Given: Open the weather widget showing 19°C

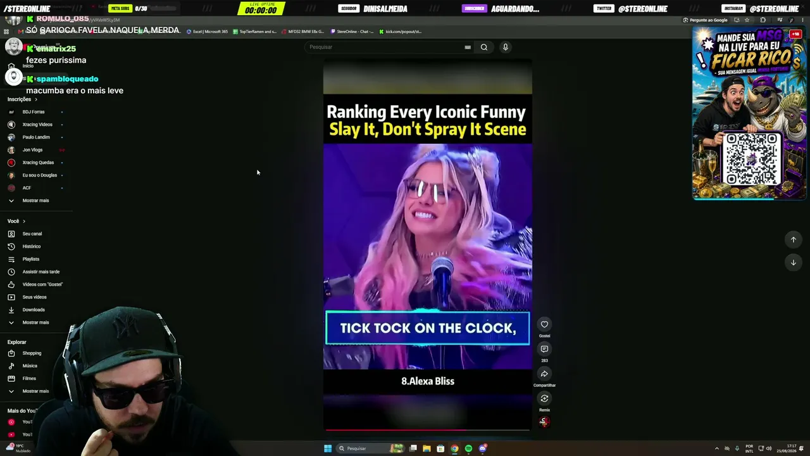Looking at the screenshot, I should (18, 448).
